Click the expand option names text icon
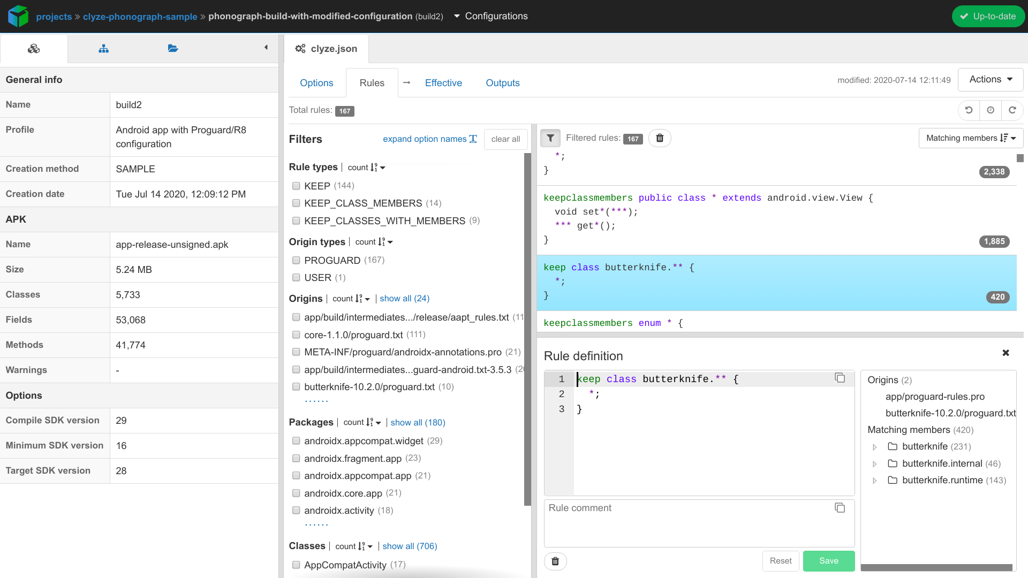Screen dimensions: 1028x578 click(x=473, y=139)
